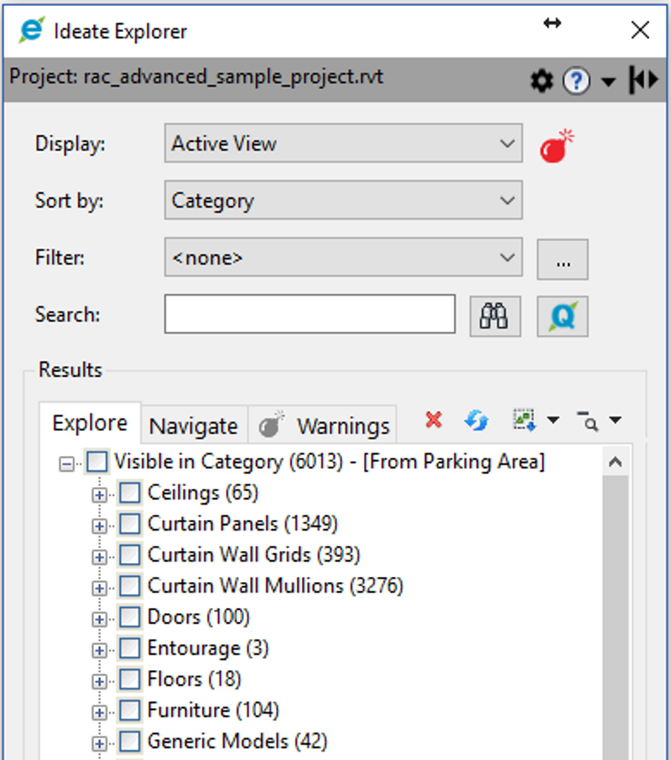
Task: Select the Curtain Wall Mullions (3276) row text
Action: pos(275,586)
